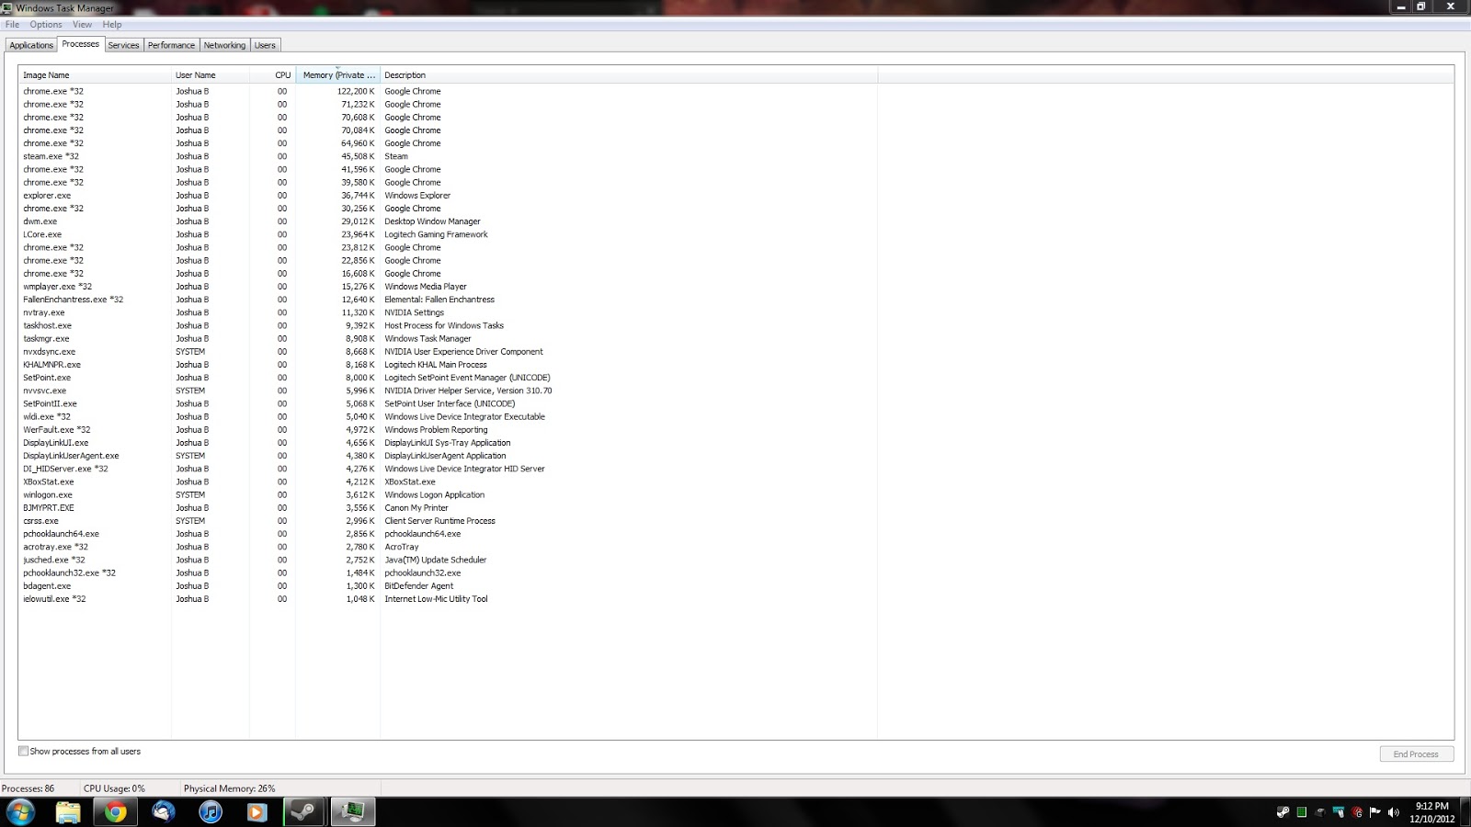Select the nvtray.exe process
This screenshot has width=1471, height=827.
click(43, 312)
